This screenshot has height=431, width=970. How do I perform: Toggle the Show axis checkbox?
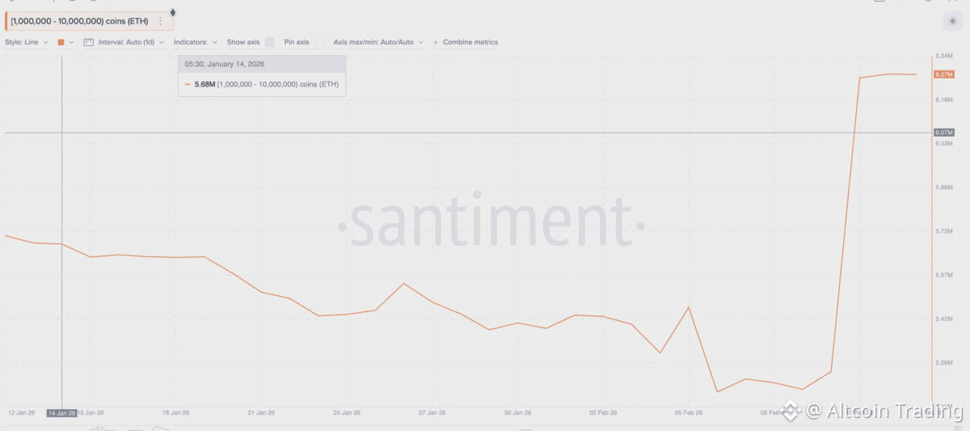pyautogui.click(x=270, y=42)
